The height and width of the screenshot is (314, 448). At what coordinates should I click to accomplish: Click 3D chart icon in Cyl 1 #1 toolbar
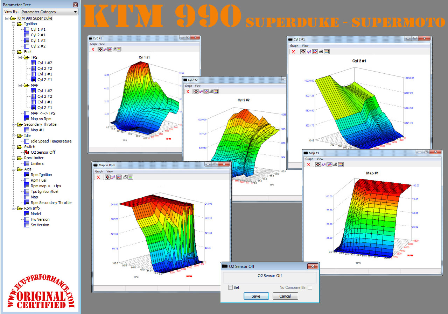[x=110, y=49]
